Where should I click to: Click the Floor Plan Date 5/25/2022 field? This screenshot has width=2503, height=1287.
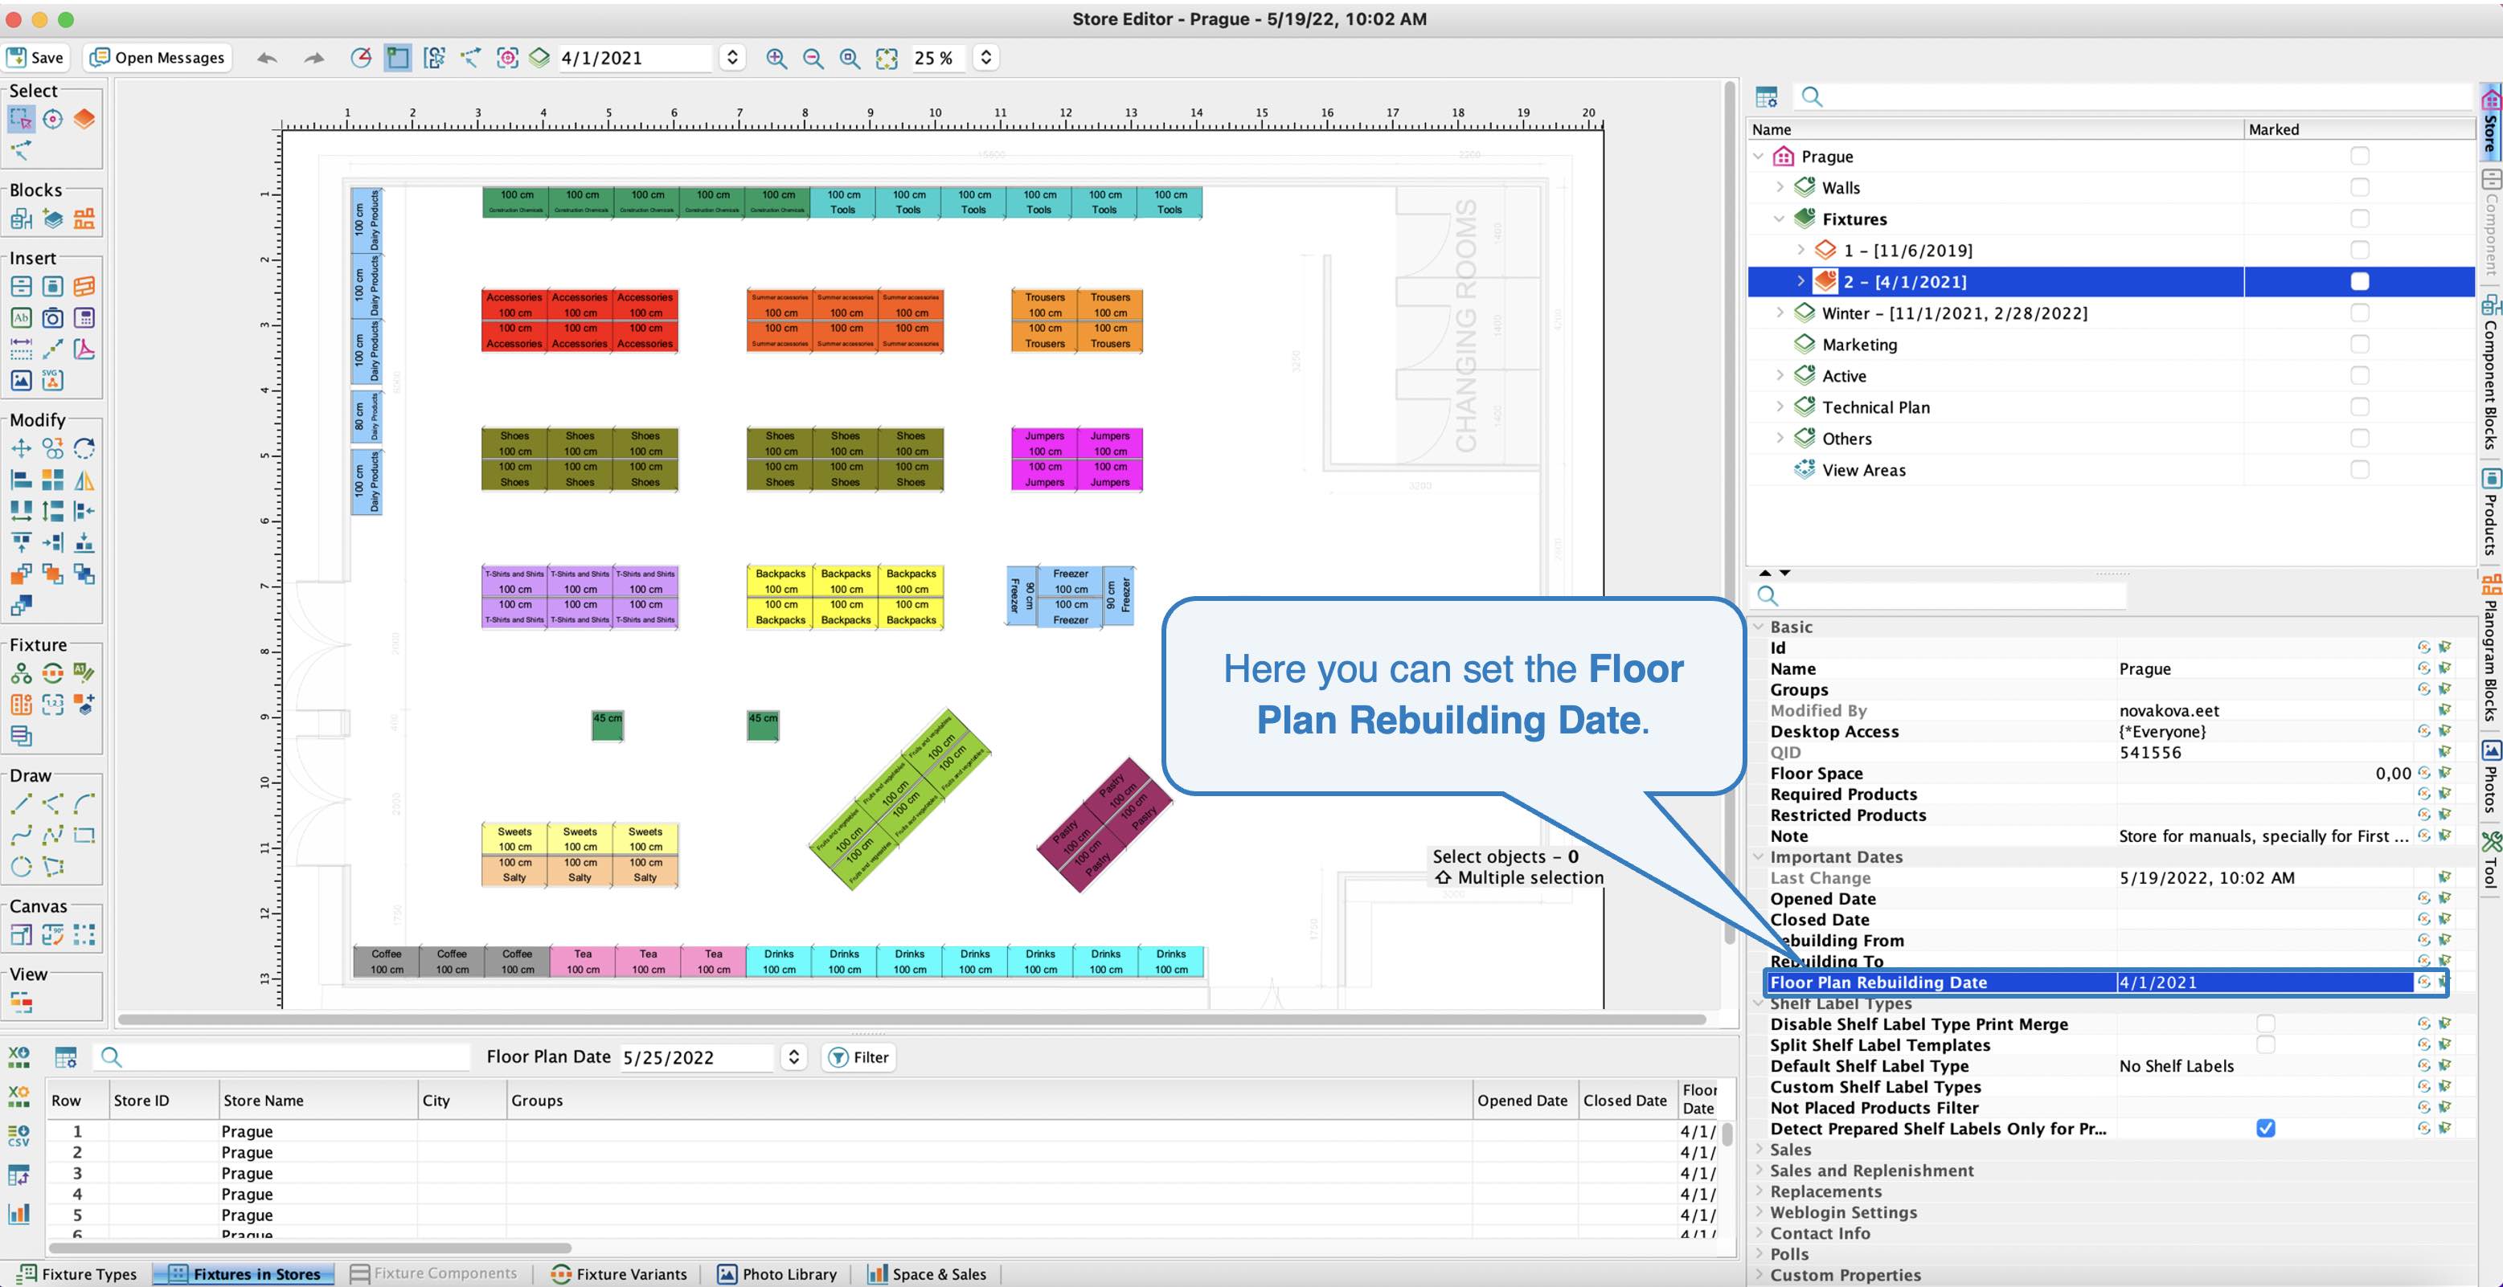pyautogui.click(x=697, y=1056)
